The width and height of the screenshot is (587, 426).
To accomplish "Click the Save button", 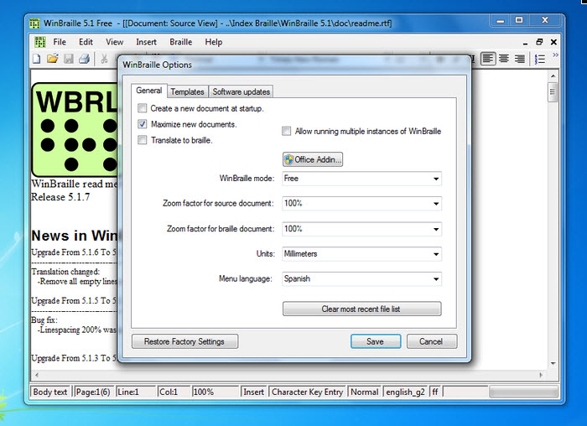I will [375, 341].
